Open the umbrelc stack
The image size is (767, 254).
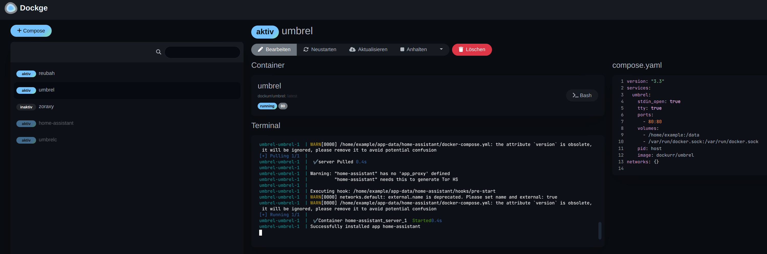point(127,140)
